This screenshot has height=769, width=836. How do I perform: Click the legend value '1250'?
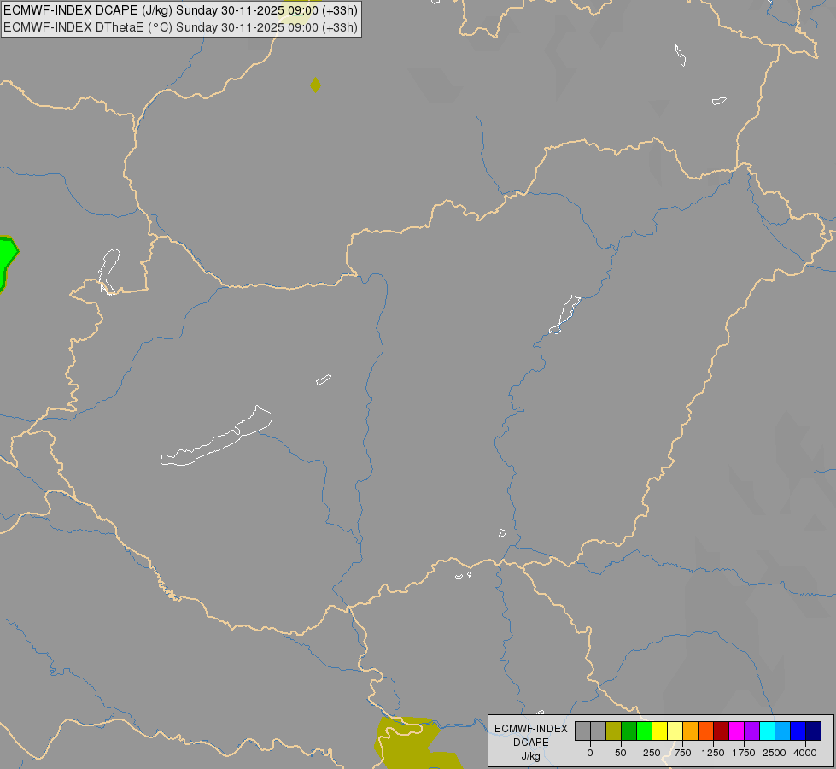[x=713, y=753]
